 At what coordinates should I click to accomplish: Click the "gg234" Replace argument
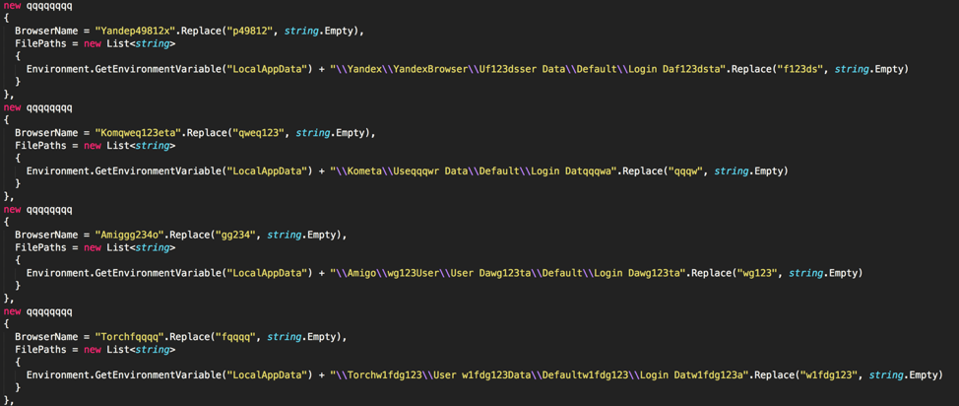[234, 235]
